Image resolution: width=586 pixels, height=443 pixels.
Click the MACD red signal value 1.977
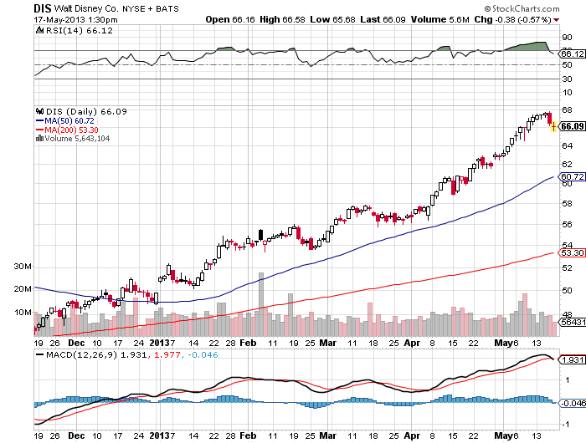pos(167,354)
